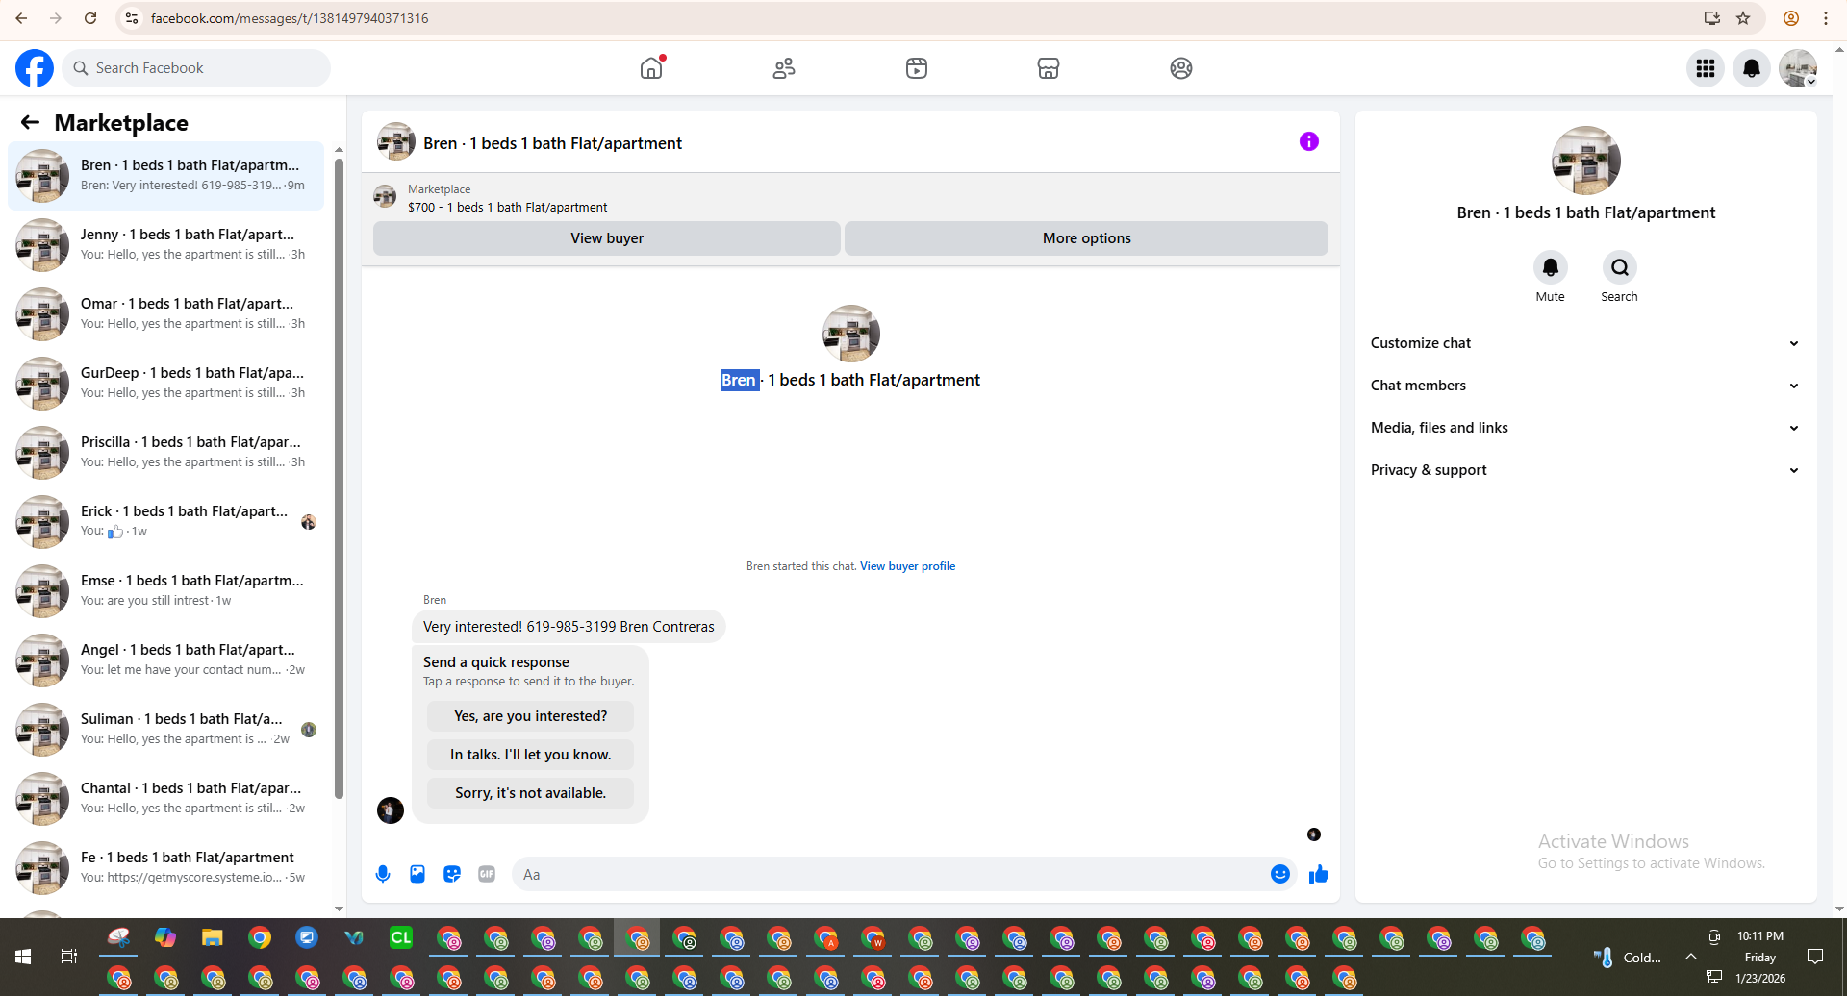This screenshot has width=1847, height=996.
Task: Open Omar conversation in chat list
Action: [166, 314]
